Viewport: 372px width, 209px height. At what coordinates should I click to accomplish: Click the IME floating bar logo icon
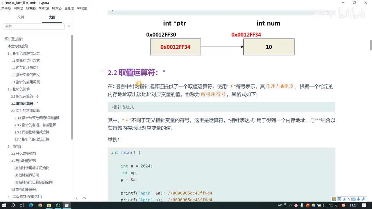coord(334,199)
